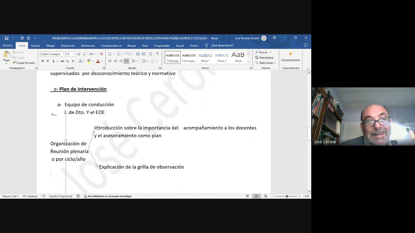The image size is (415, 233).
Task: Apply the Título 1 style
Action: click(x=205, y=58)
